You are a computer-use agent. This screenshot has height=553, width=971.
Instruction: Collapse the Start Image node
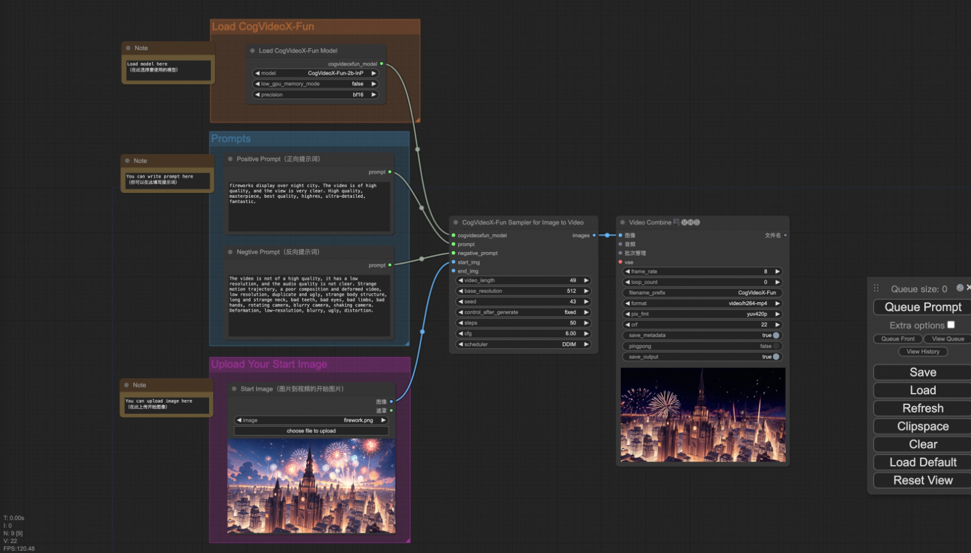click(x=234, y=389)
